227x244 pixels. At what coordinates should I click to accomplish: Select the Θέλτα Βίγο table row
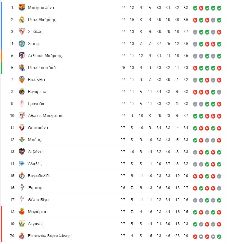point(112,200)
